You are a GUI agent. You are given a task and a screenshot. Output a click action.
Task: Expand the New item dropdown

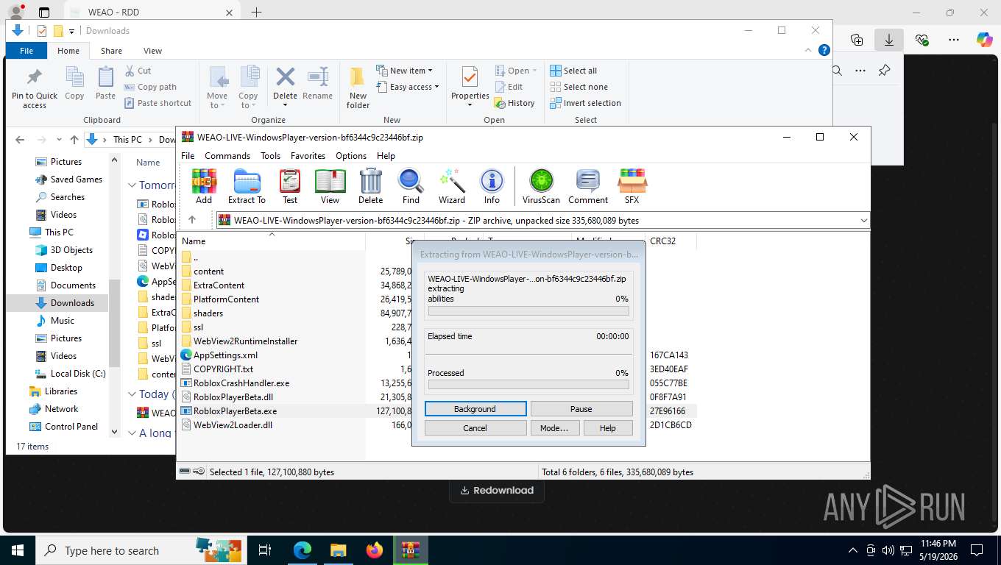click(404, 71)
